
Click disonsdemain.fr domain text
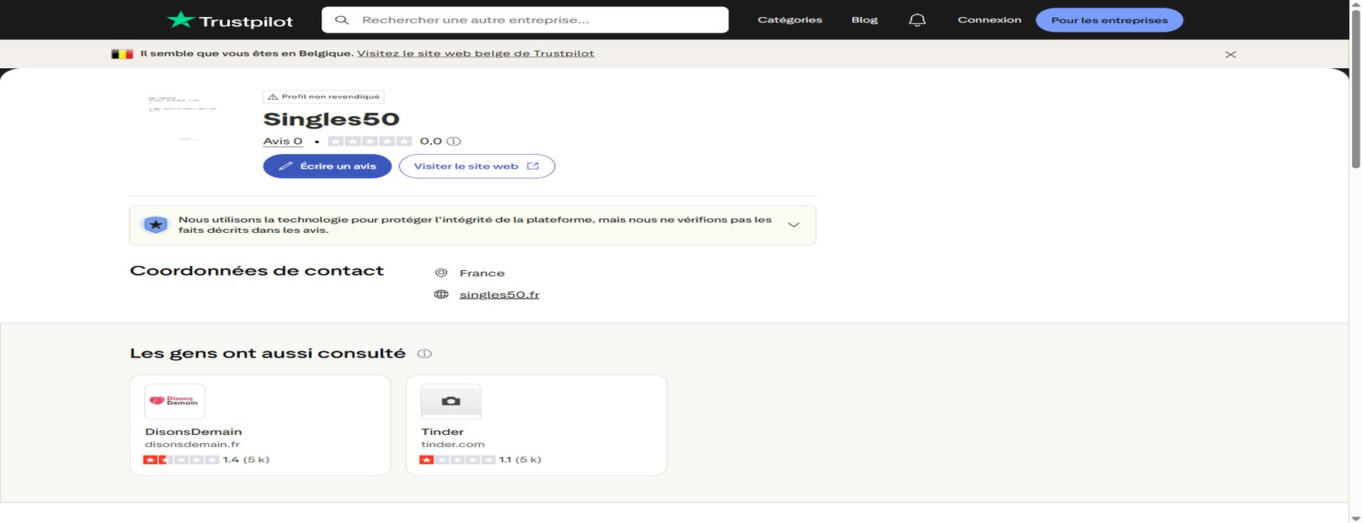pos(192,444)
